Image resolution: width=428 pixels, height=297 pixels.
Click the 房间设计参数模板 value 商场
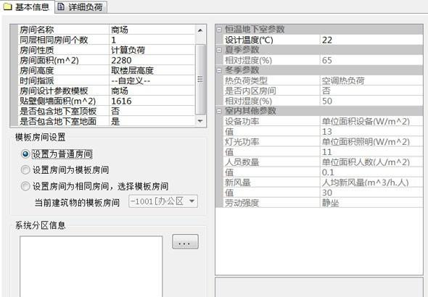[152, 91]
